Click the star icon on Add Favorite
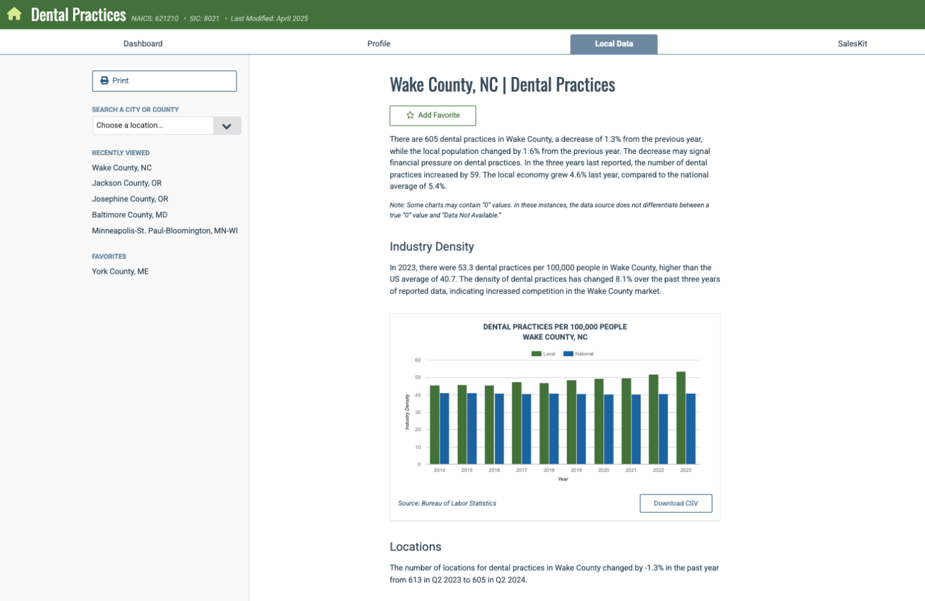The width and height of the screenshot is (925, 601). pos(410,115)
